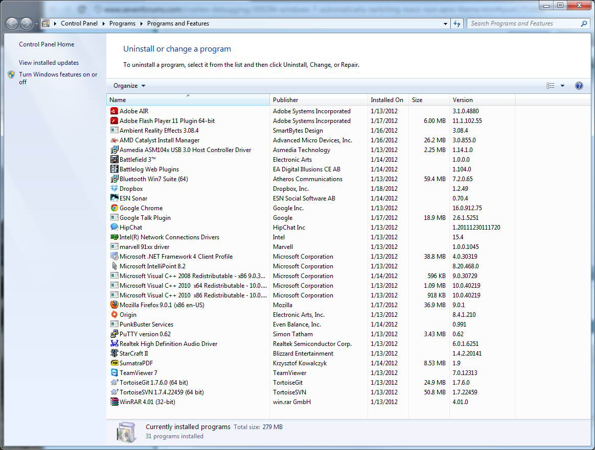Screen dimensions: 595x450
Task: Open the help question mark icon
Action: (579, 86)
